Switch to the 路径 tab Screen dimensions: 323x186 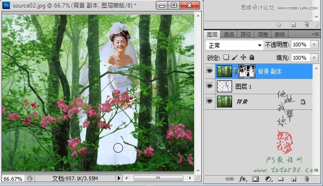[245, 35]
